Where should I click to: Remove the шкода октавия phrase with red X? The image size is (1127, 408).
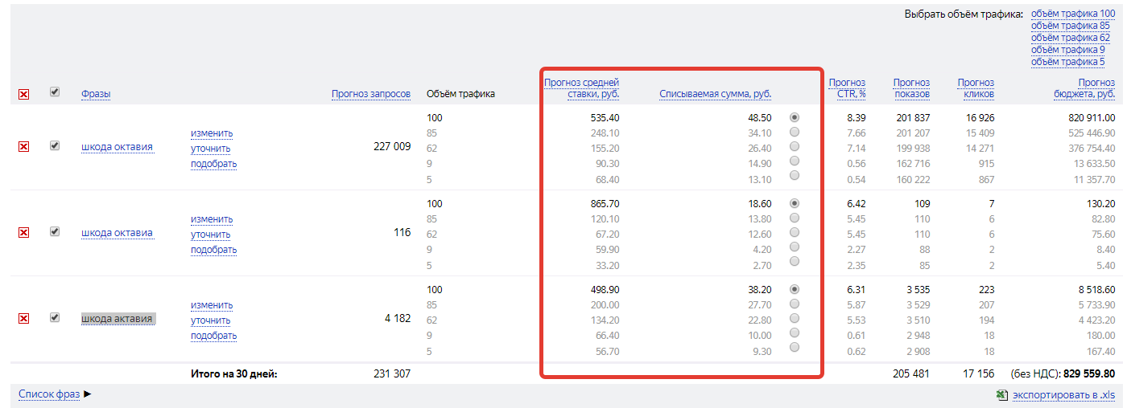click(x=23, y=147)
